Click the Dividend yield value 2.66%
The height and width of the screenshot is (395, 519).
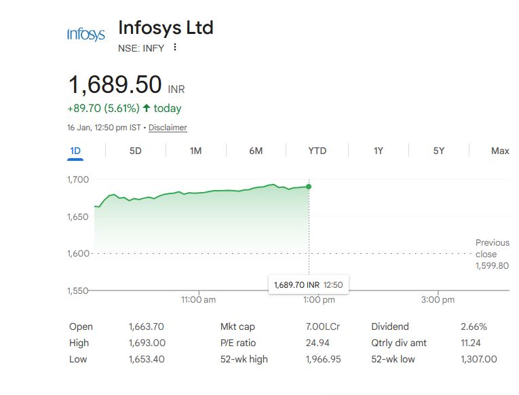pyautogui.click(x=474, y=326)
